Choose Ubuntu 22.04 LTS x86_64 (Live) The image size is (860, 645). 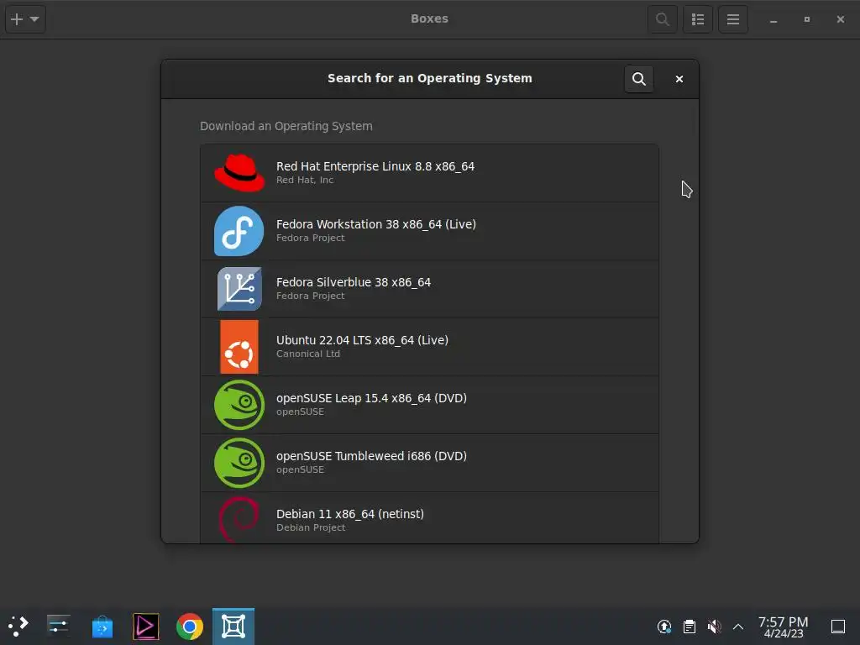click(x=429, y=347)
